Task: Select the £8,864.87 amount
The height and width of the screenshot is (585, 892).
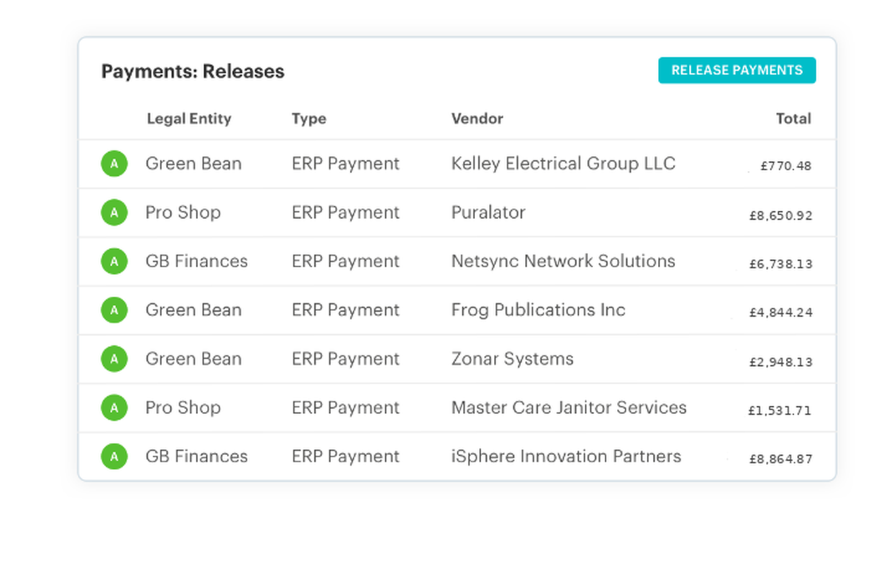Action: [781, 459]
